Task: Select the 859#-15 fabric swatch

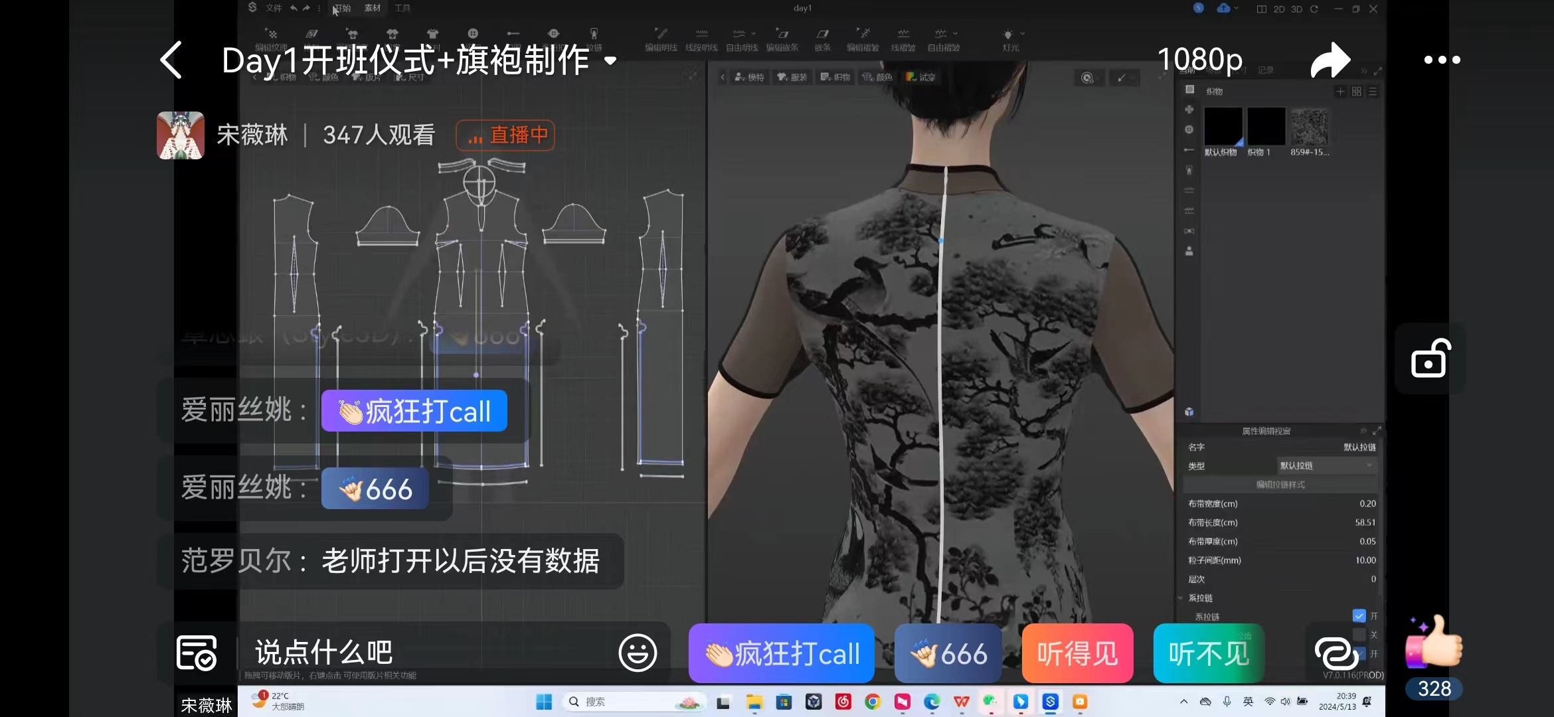Action: (1309, 127)
